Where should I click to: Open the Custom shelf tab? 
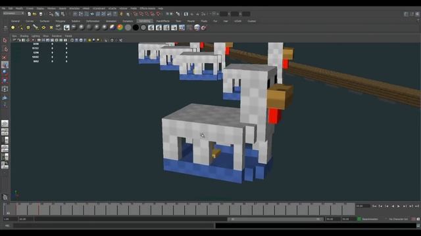click(x=251, y=21)
